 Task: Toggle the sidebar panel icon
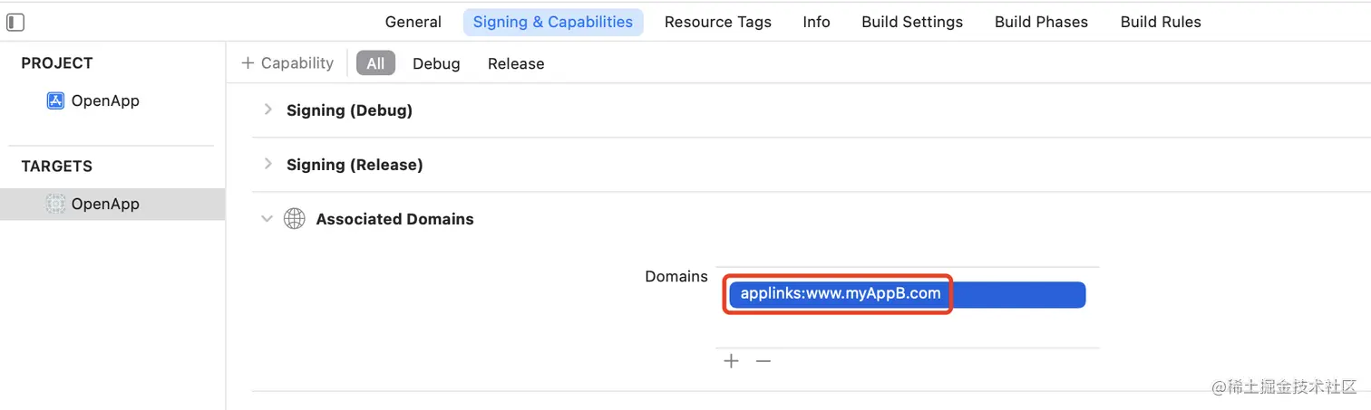[x=15, y=23]
